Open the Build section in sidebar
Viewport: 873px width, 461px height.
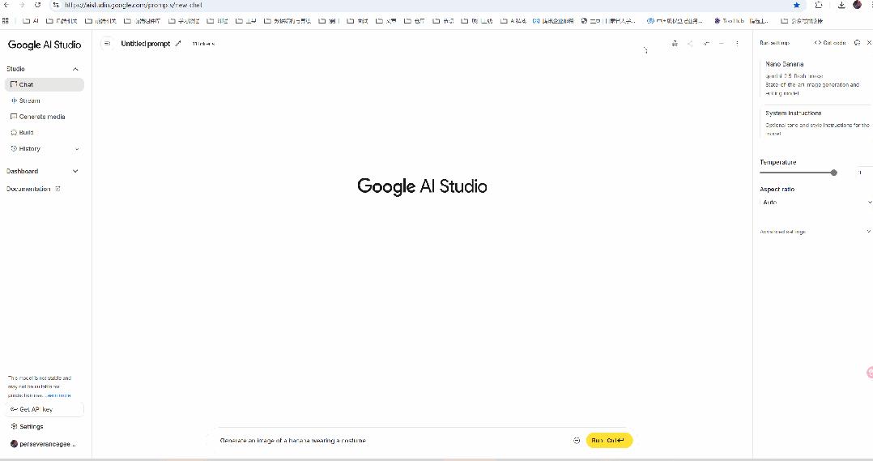tap(45, 133)
